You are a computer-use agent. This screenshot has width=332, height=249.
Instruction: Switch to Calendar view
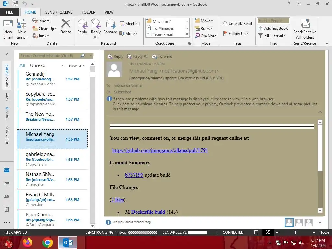(x=7, y=184)
